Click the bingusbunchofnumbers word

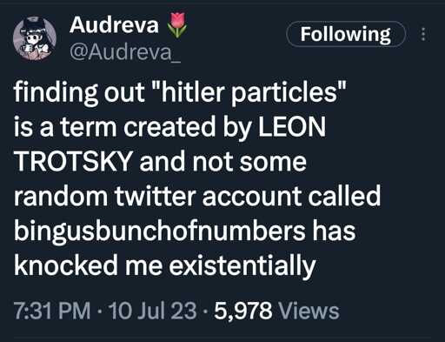(x=160, y=232)
